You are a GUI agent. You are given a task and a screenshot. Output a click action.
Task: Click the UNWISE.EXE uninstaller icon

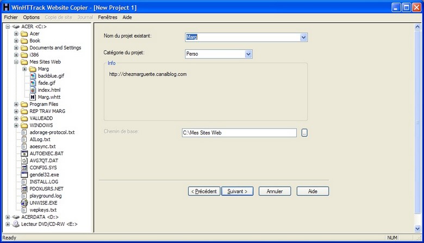pyautogui.click(x=24, y=203)
